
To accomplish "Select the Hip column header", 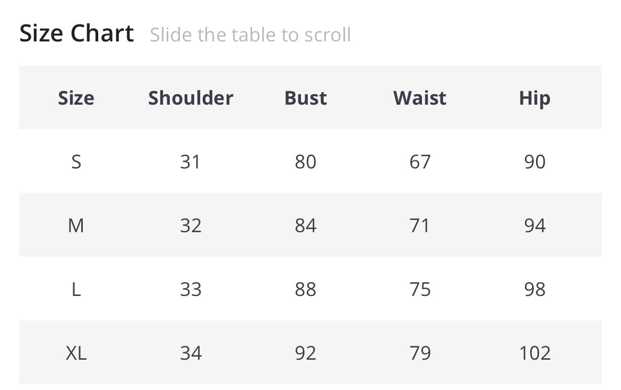I will click(534, 98).
